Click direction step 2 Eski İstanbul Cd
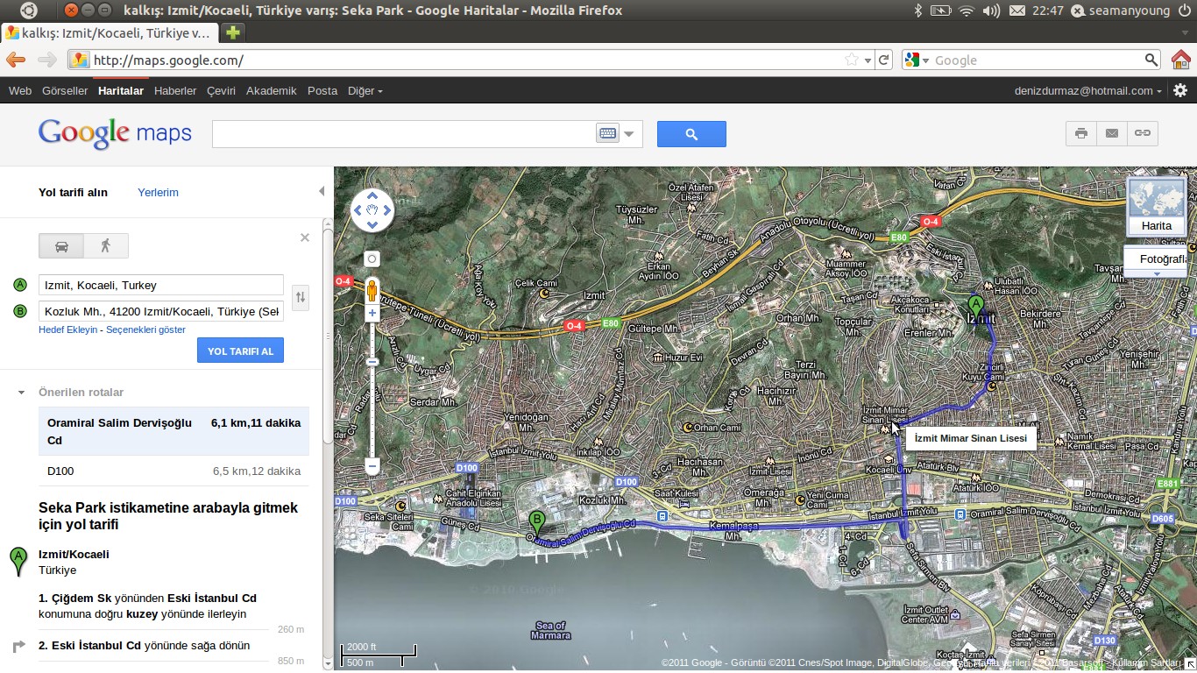This screenshot has height=673, width=1197. (x=145, y=646)
